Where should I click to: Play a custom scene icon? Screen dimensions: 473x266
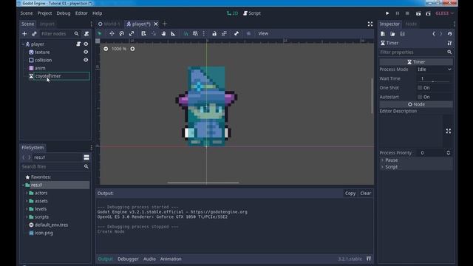[x=428, y=13]
